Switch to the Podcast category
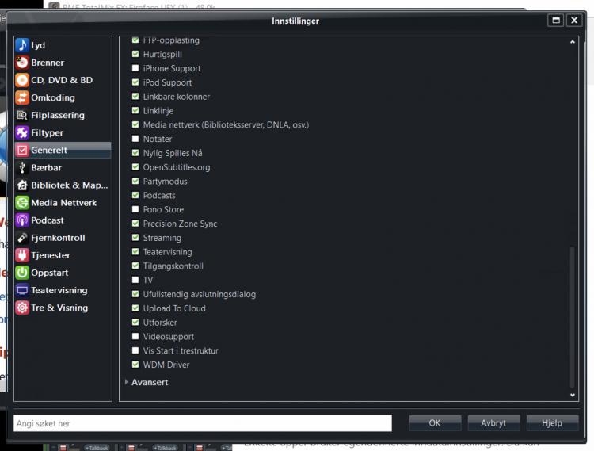 pyautogui.click(x=63, y=220)
